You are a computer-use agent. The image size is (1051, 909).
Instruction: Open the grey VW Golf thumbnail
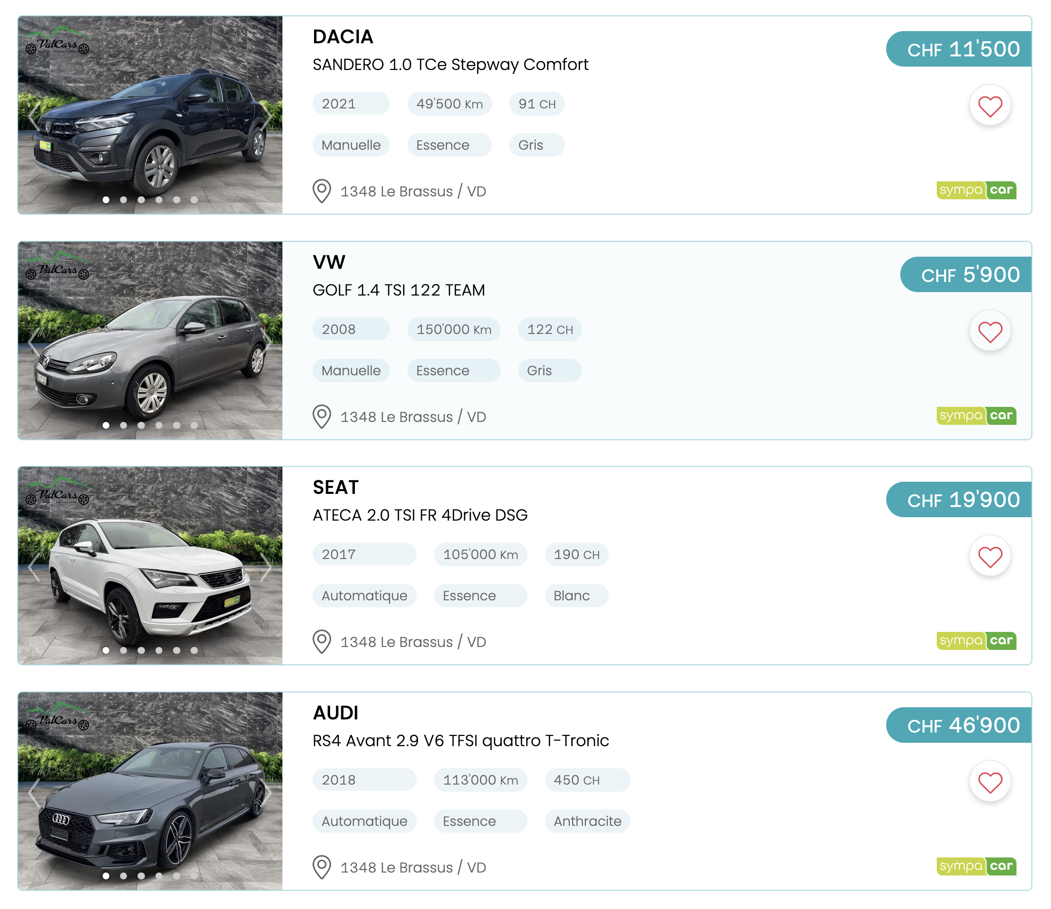pos(150,340)
